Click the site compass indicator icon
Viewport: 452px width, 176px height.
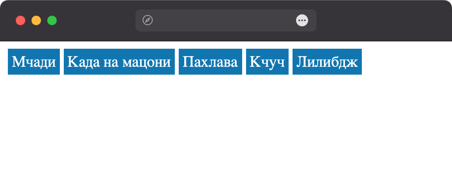click(147, 20)
